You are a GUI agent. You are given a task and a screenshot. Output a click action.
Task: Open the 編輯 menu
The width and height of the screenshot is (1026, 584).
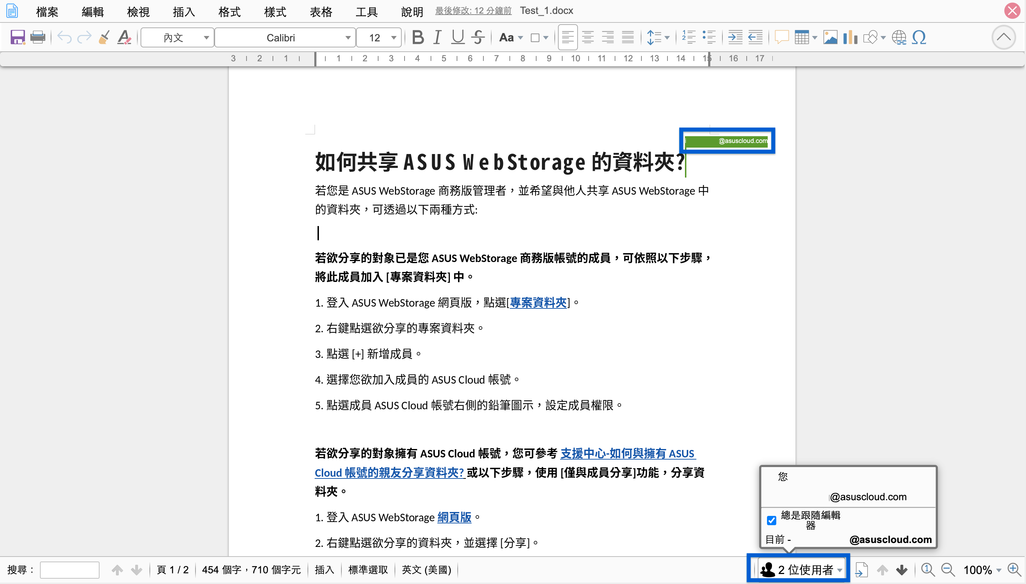[x=93, y=12]
